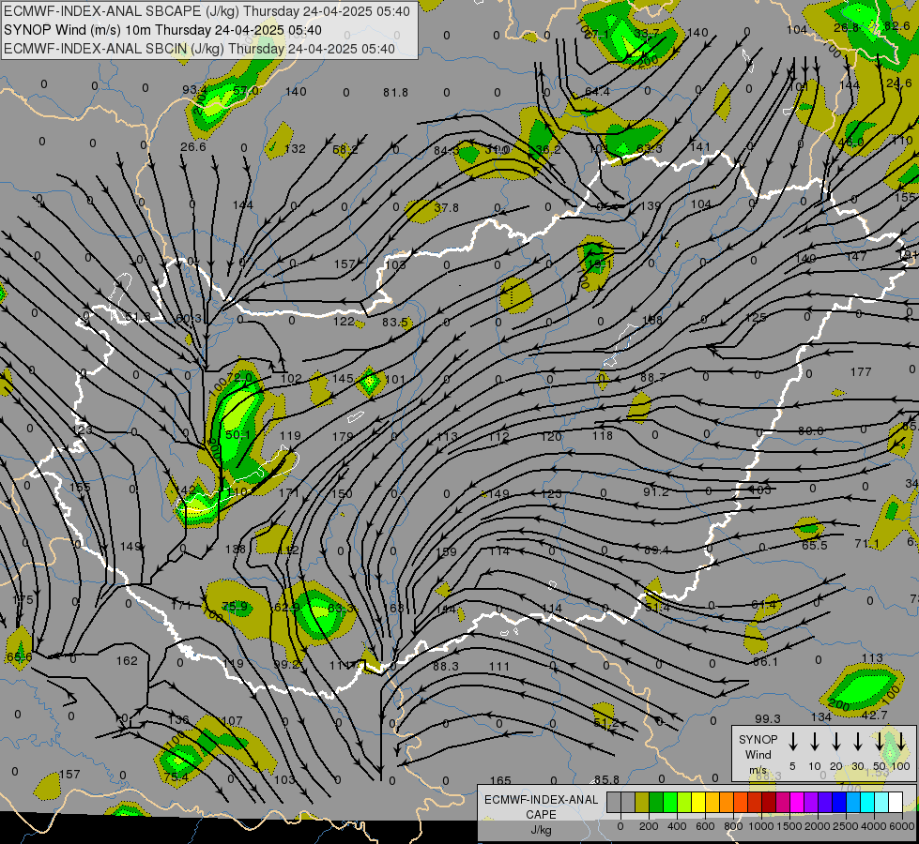Viewport: 919px width, 844px height.
Task: Click the 159 value on the map
Action: (x=446, y=551)
